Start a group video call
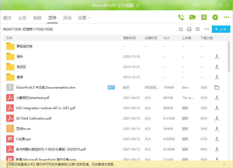The image size is (233, 168). pyautogui.click(x=193, y=17)
